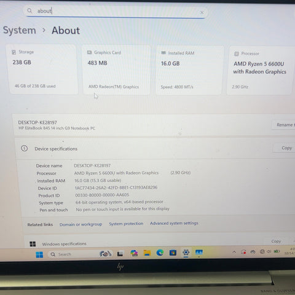Viewport: 295px width, 295px height.
Task: Open the Windows Start menu
Action: click(39, 254)
